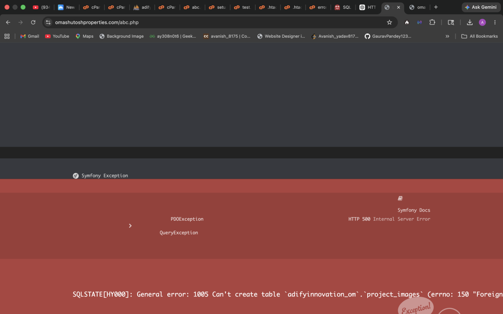Close the active tab
This screenshot has height=314, width=503.
point(398,7)
